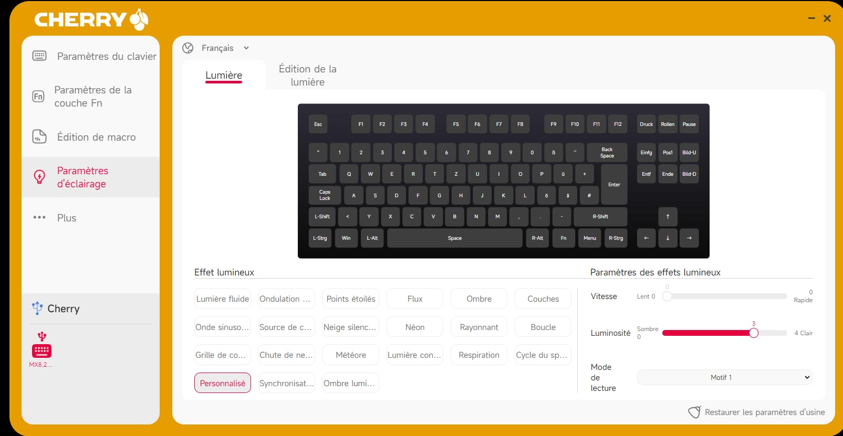
Task: Select the Lumière fluide effect
Action: tap(223, 299)
